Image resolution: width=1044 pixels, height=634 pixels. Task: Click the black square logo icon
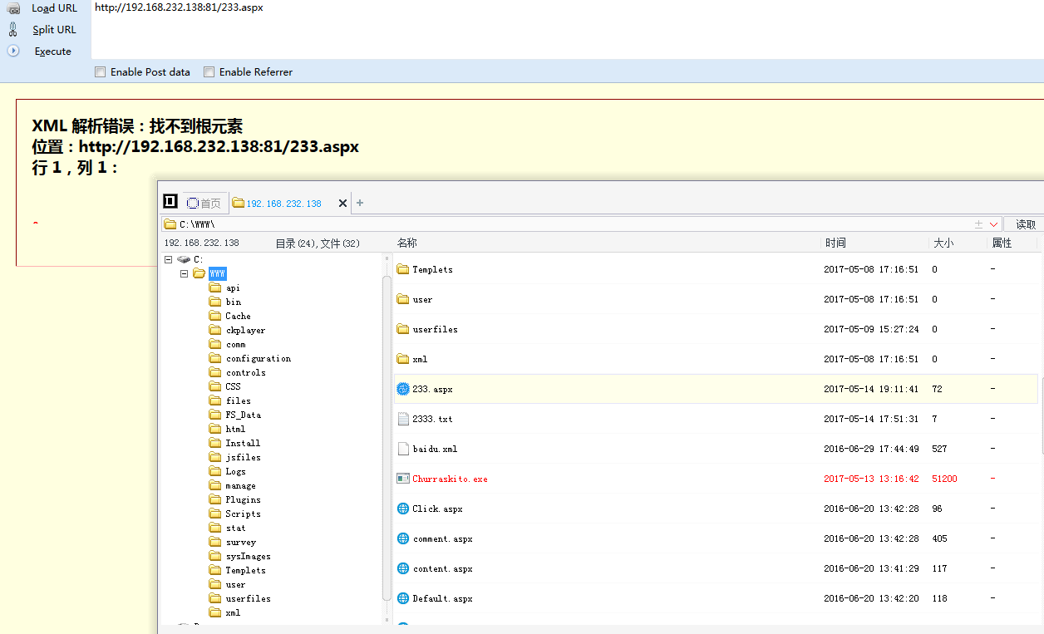(170, 201)
